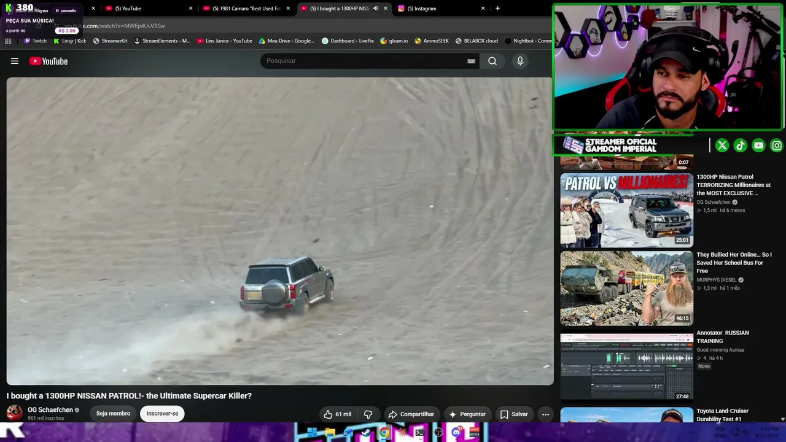Click the POR language indicator in the tray

720,433
